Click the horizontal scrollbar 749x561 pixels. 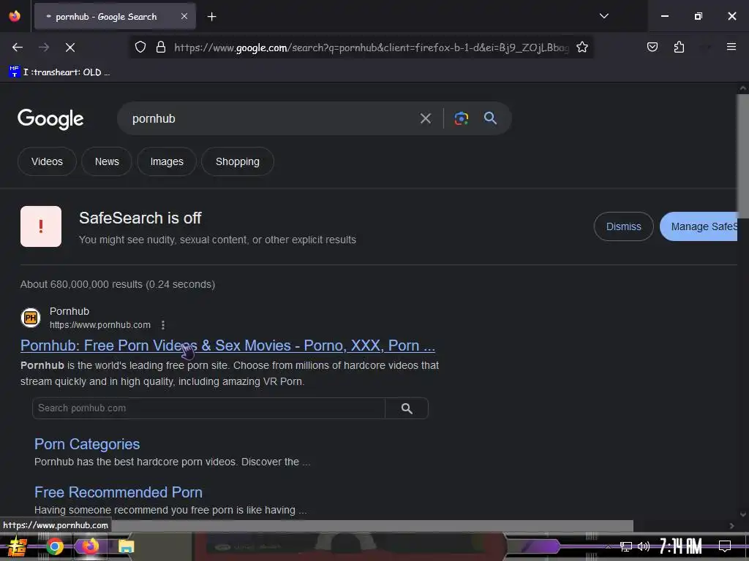pos(372,526)
